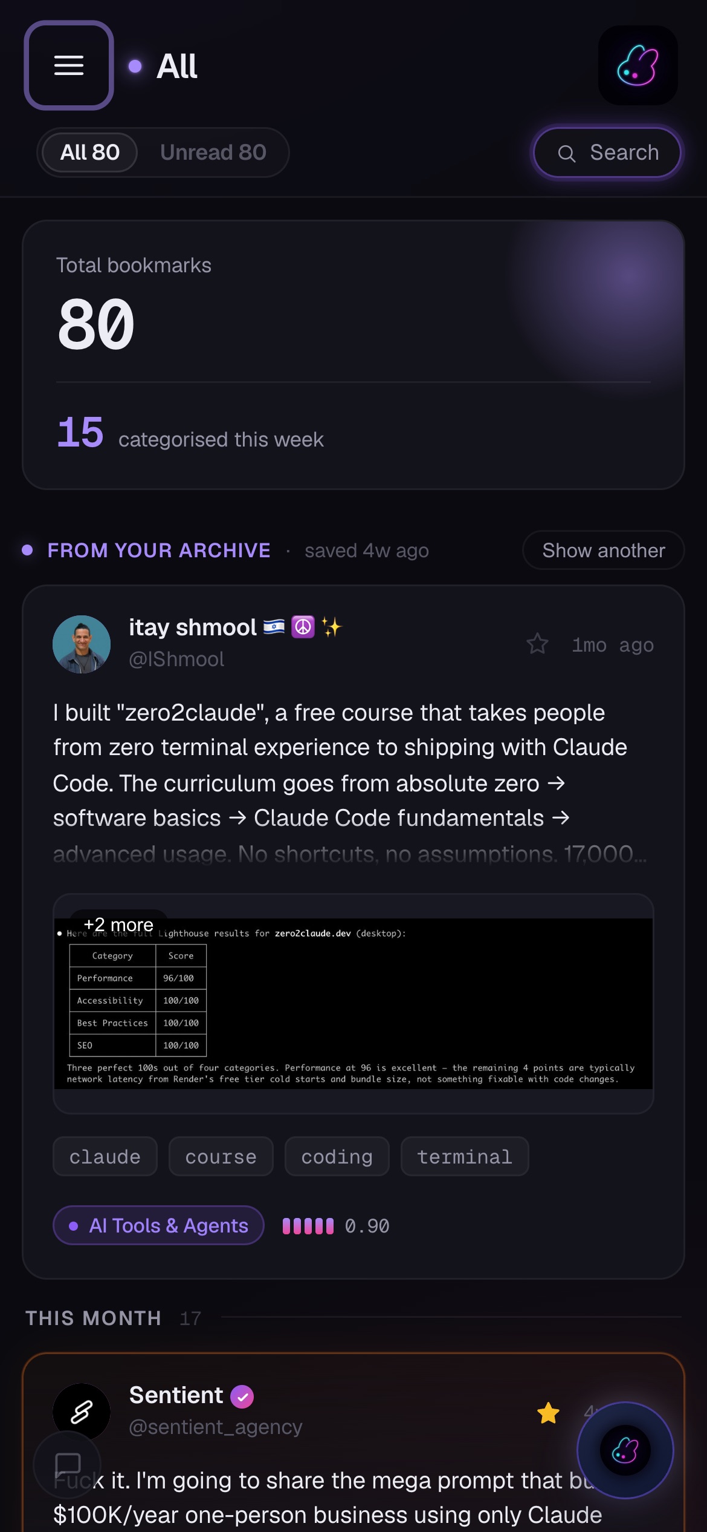
Task: Click the 0.90 confidence score bar
Action: [308, 1226]
